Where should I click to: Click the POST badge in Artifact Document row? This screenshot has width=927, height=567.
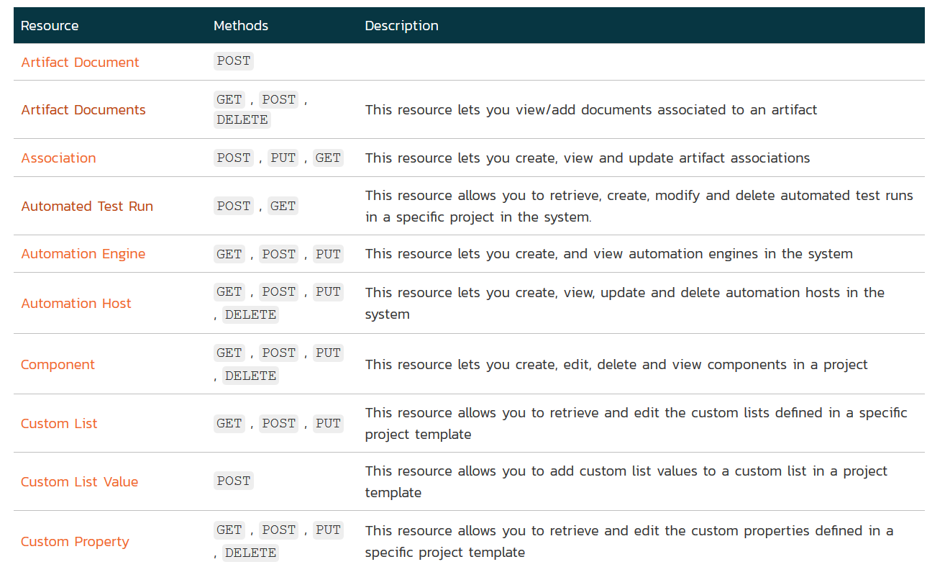[x=234, y=61]
